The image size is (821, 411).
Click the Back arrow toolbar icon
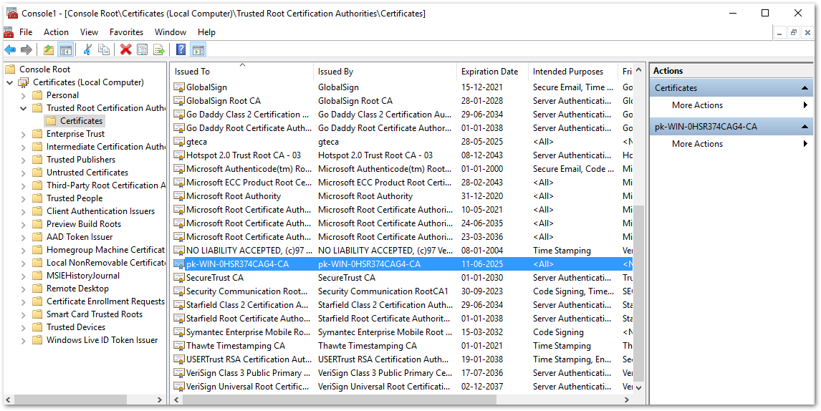pos(10,49)
